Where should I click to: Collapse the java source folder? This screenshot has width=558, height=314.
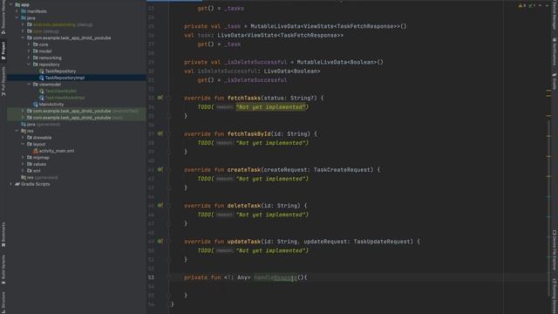17,17
